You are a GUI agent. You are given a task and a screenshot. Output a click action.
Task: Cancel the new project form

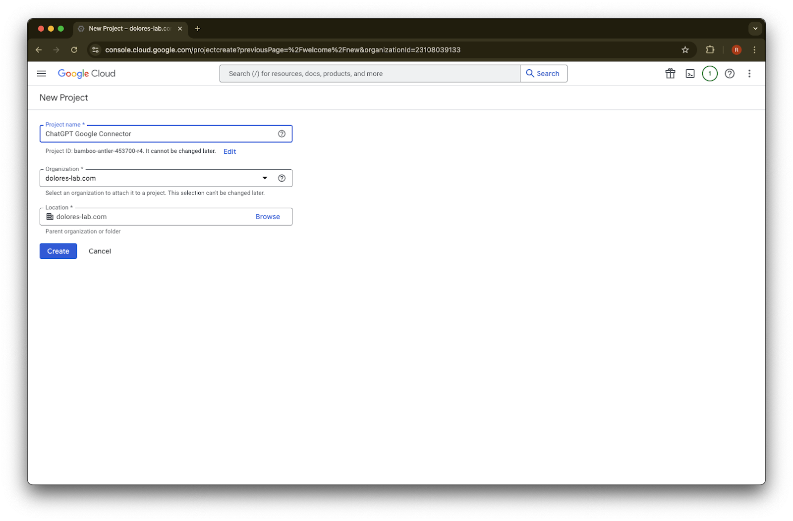tap(100, 251)
